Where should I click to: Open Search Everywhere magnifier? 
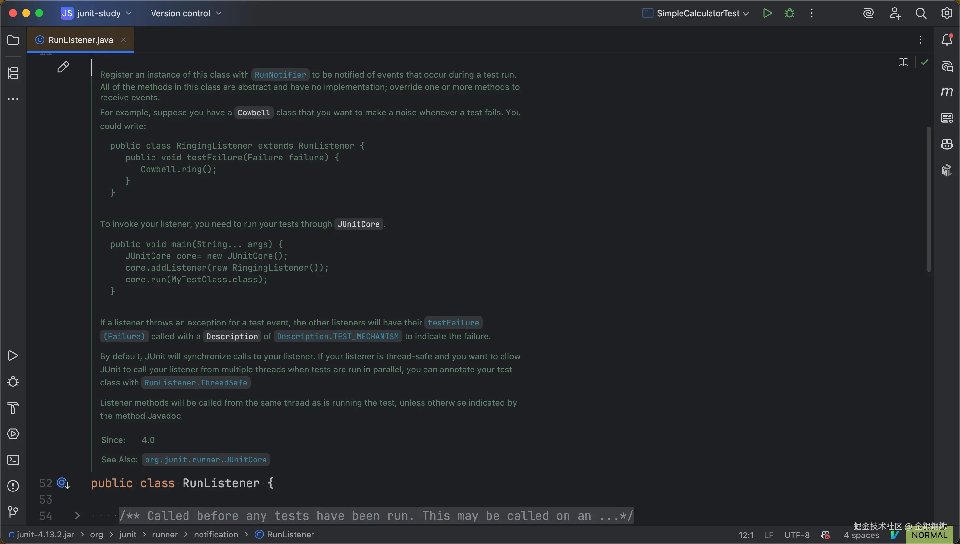[x=921, y=13]
